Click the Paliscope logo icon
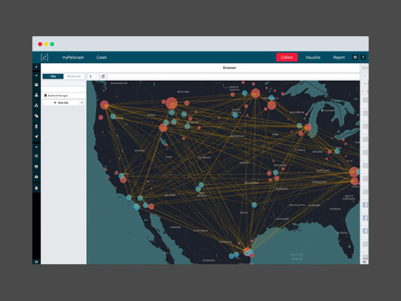This screenshot has width=401, height=301. click(45, 58)
